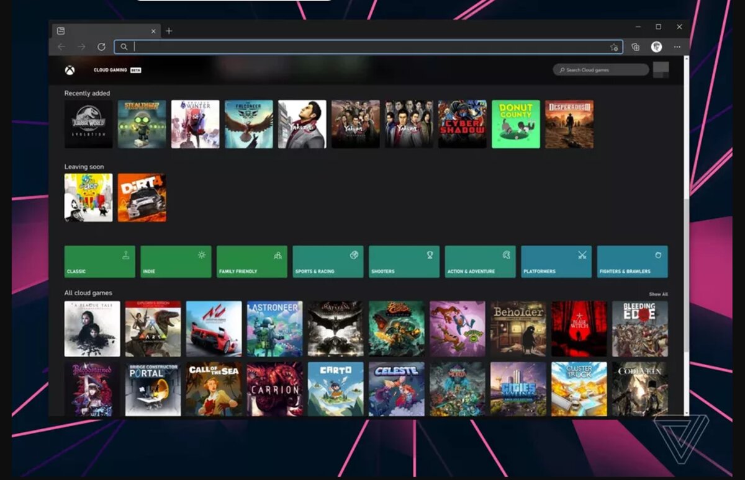Screen dimensions: 745x480
Task: Open The Falconeer game tile
Action: click(249, 124)
